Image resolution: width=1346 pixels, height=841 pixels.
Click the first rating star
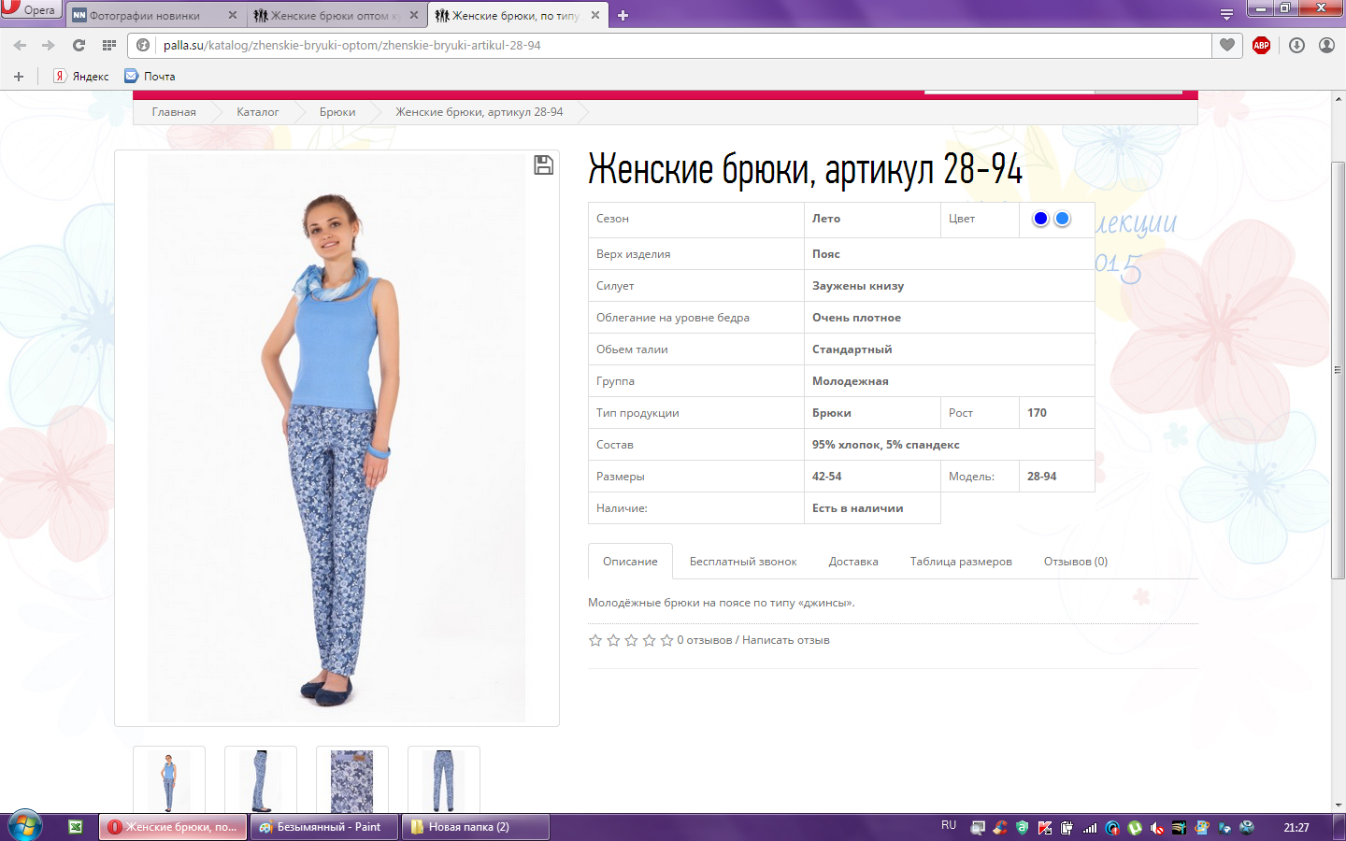(595, 640)
